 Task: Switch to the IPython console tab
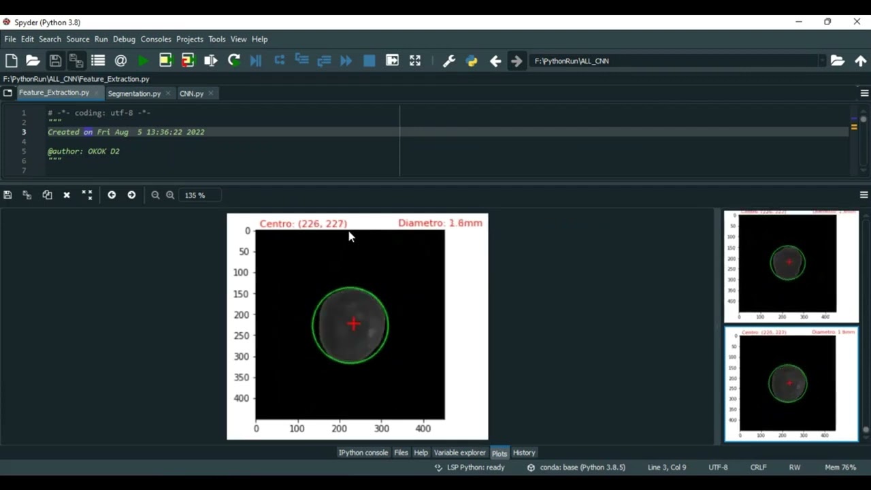point(363,453)
